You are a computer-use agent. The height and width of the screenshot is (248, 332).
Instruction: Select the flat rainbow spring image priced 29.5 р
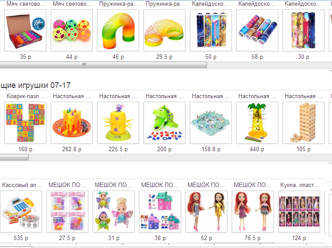pyautogui.click(x=165, y=31)
